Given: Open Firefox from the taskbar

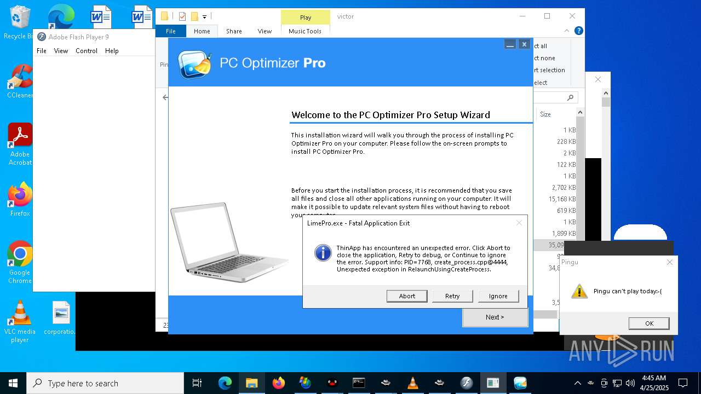Looking at the screenshot, I should (x=278, y=383).
